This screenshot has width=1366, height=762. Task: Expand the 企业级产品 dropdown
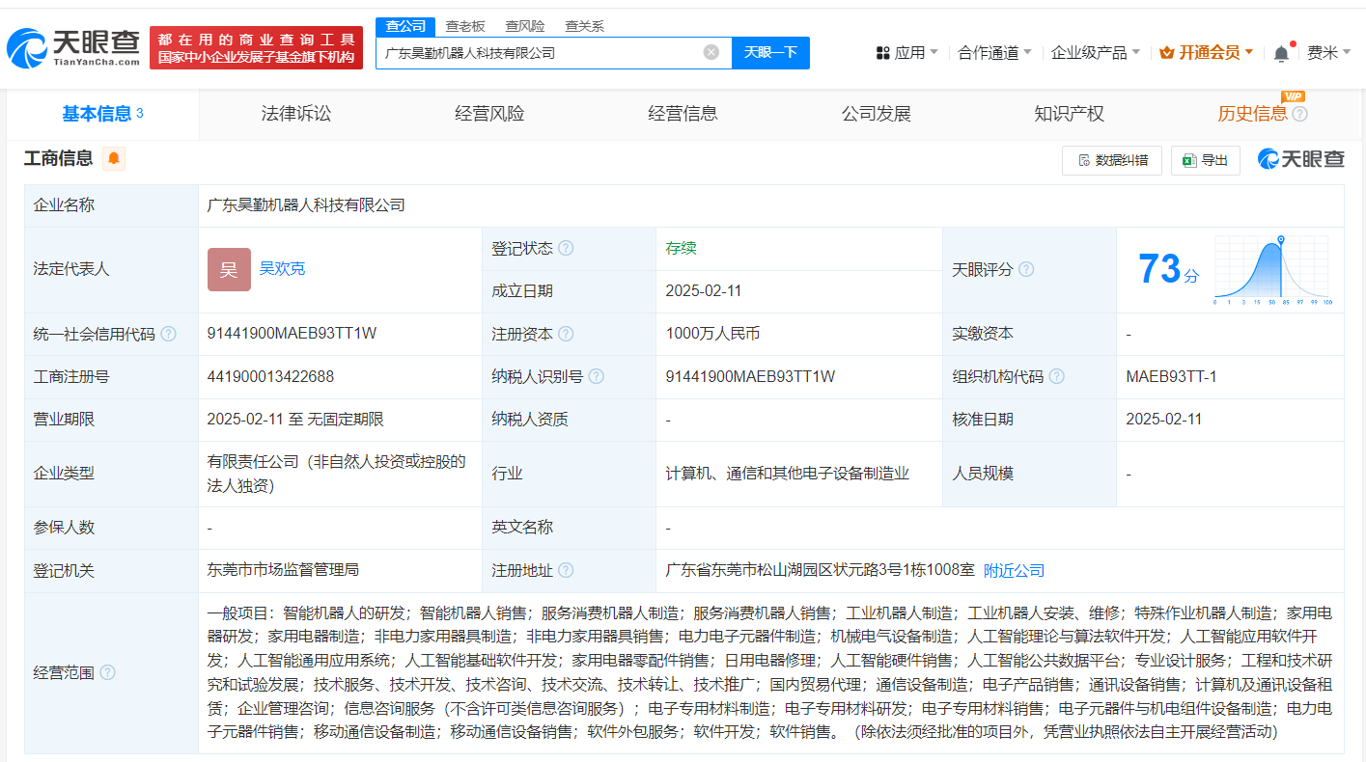(x=1095, y=53)
